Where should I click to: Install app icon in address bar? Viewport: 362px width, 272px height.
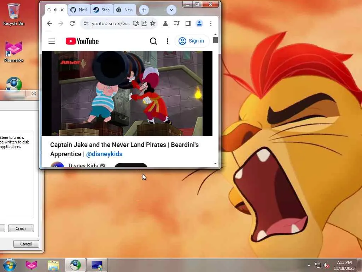tap(135, 23)
